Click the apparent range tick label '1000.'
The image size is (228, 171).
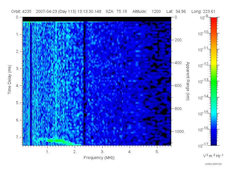click(180, 131)
